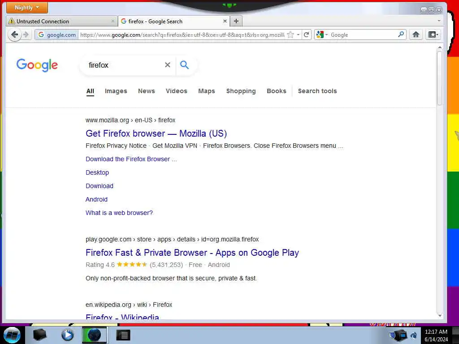The image size is (459, 344).
Task: Clear the search query with X
Action: (x=168, y=64)
